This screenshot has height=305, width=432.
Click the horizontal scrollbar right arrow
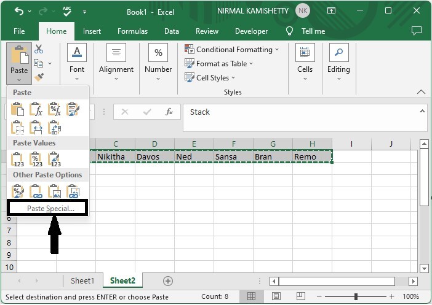point(413,281)
